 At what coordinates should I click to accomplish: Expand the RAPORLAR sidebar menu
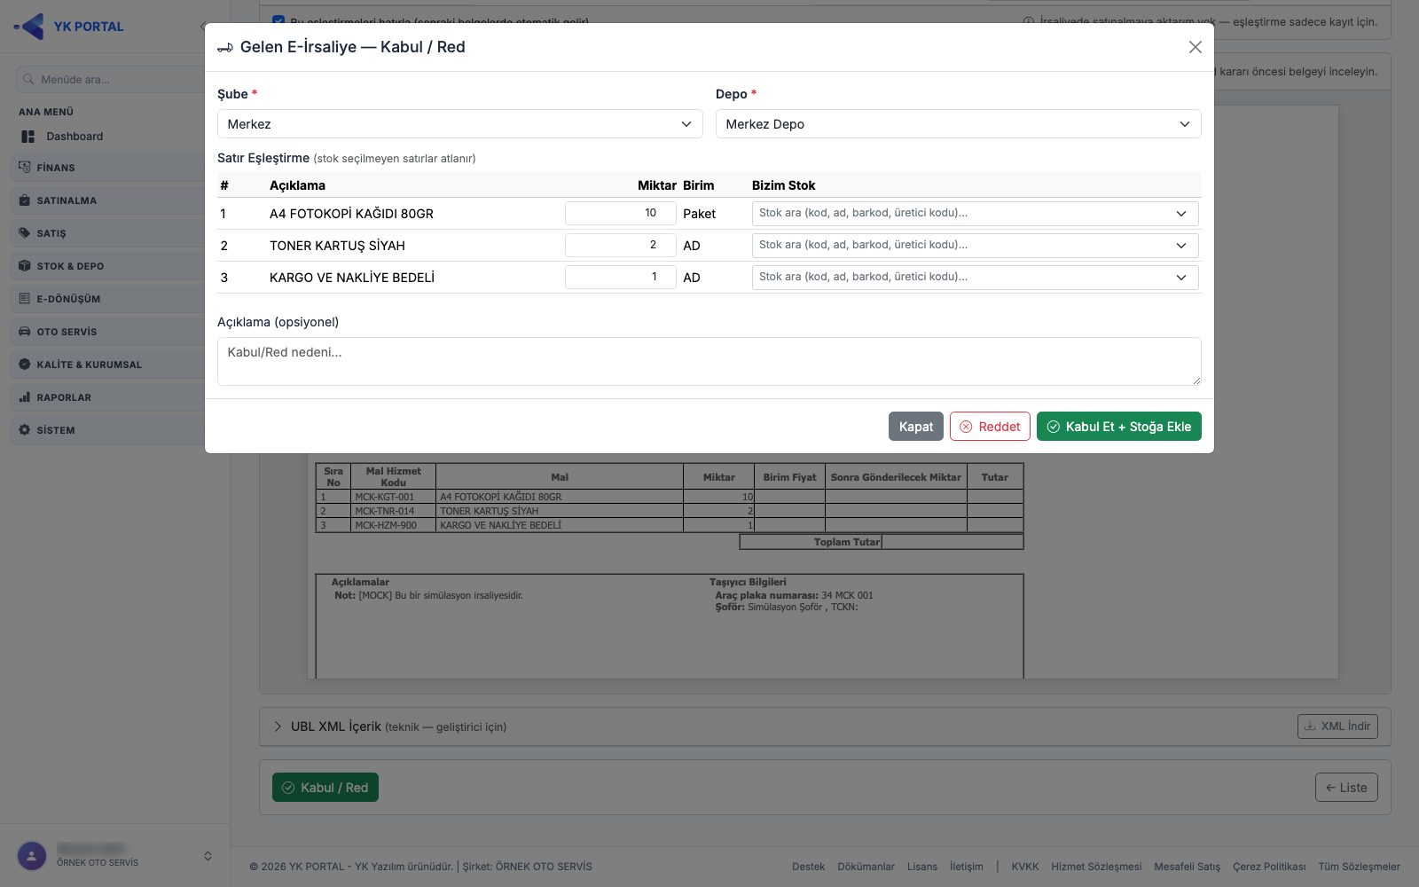107,397
